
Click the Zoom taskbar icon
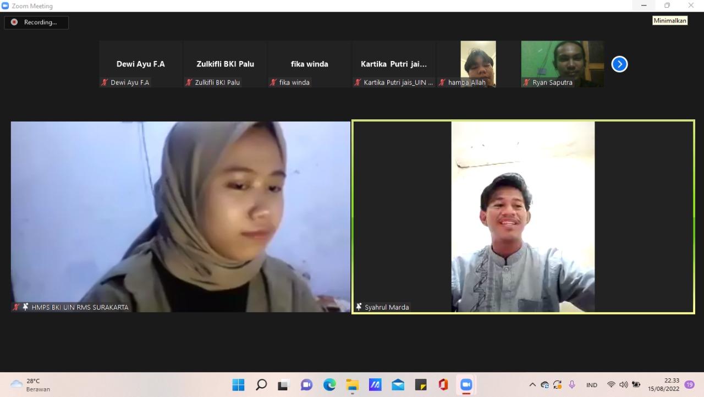tap(466, 385)
